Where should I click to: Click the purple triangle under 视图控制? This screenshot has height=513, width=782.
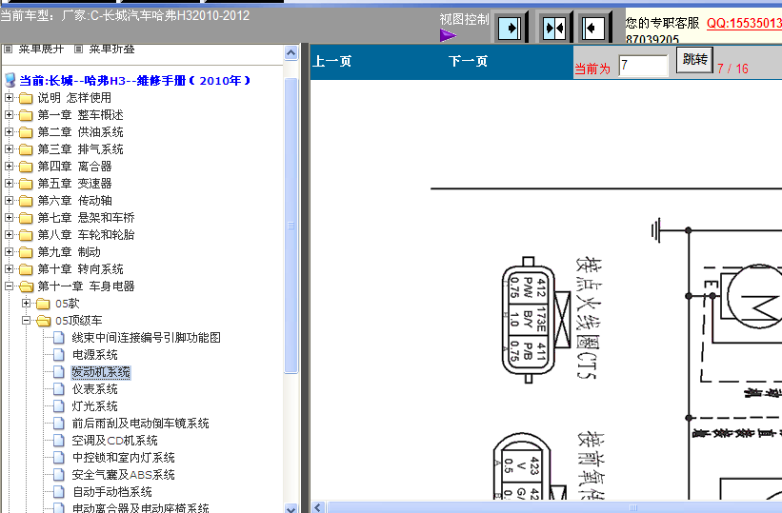448,35
